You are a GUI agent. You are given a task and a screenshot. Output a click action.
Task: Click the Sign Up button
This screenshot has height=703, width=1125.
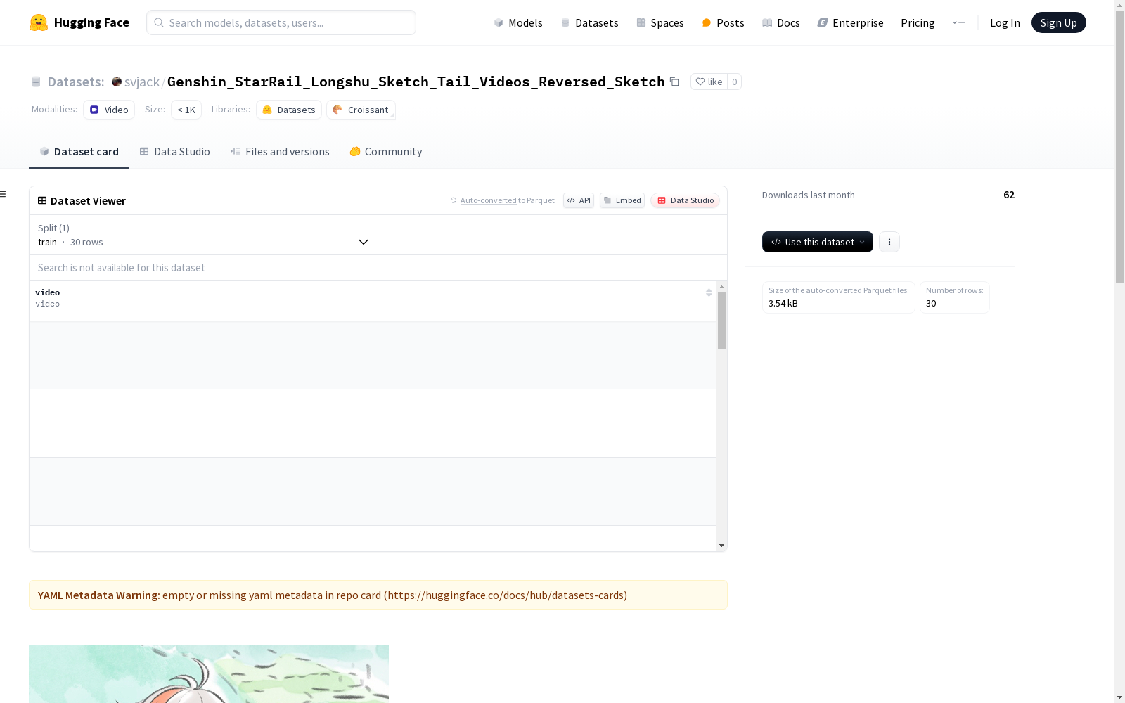tap(1058, 22)
